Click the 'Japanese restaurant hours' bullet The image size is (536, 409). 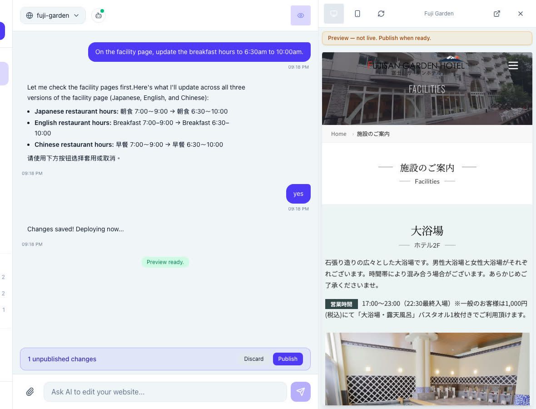[x=131, y=111]
